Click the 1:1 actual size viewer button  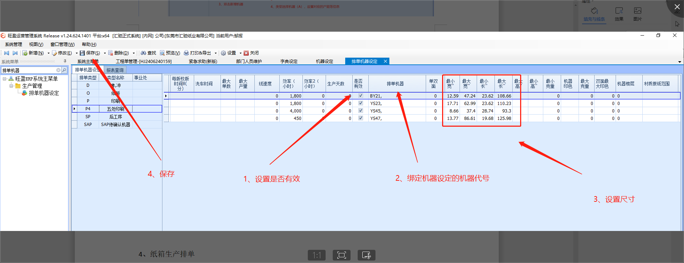[317, 255]
